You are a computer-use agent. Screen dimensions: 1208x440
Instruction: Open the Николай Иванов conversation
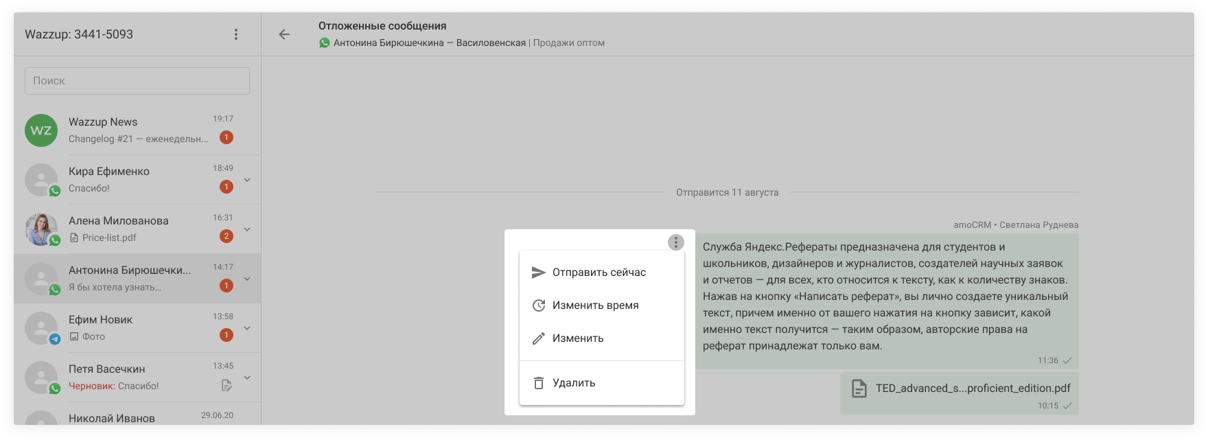[x=112, y=418]
